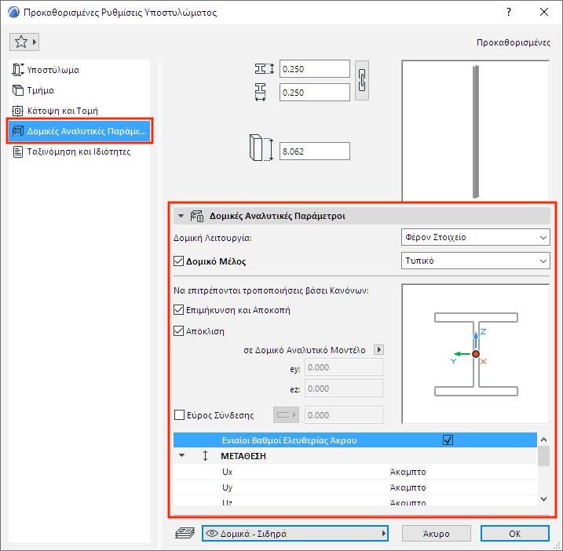Uncheck the Δομικό Μέλος checkbox
This screenshot has height=551, width=563.
[178, 261]
